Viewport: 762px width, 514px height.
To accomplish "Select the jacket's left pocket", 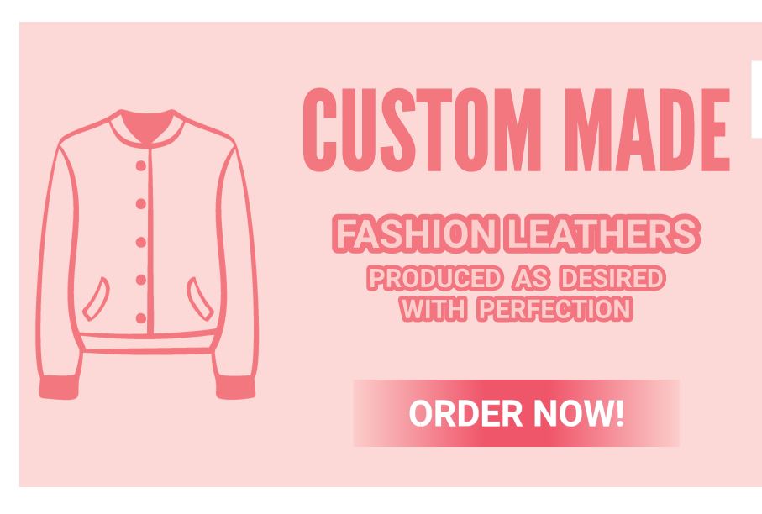I will point(96,299).
